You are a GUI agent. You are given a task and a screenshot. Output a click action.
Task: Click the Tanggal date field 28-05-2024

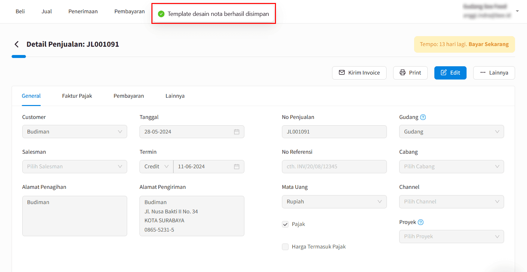coord(192,132)
